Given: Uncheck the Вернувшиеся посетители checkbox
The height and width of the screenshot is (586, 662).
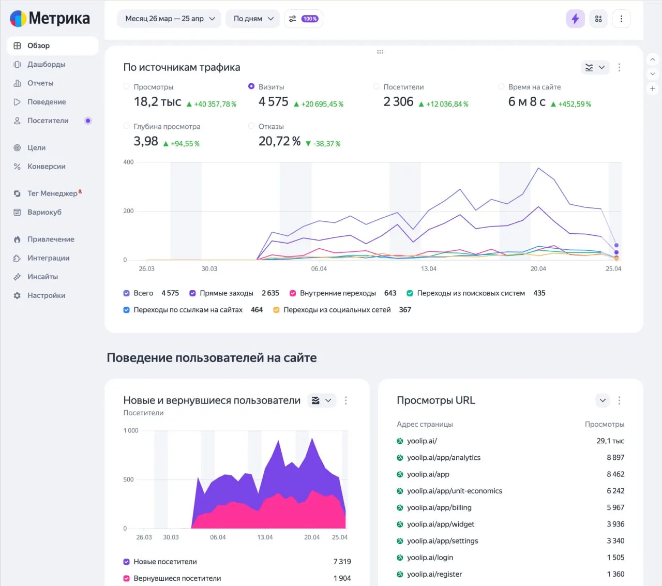Looking at the screenshot, I should pyautogui.click(x=127, y=578).
